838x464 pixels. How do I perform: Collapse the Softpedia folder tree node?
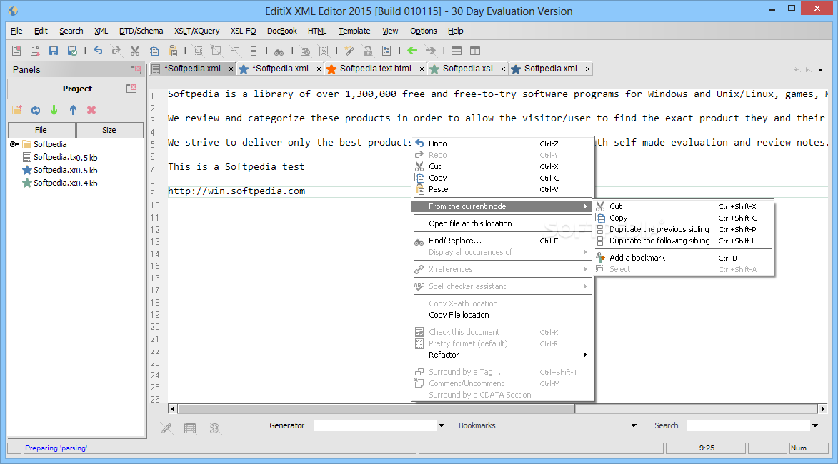[14, 144]
